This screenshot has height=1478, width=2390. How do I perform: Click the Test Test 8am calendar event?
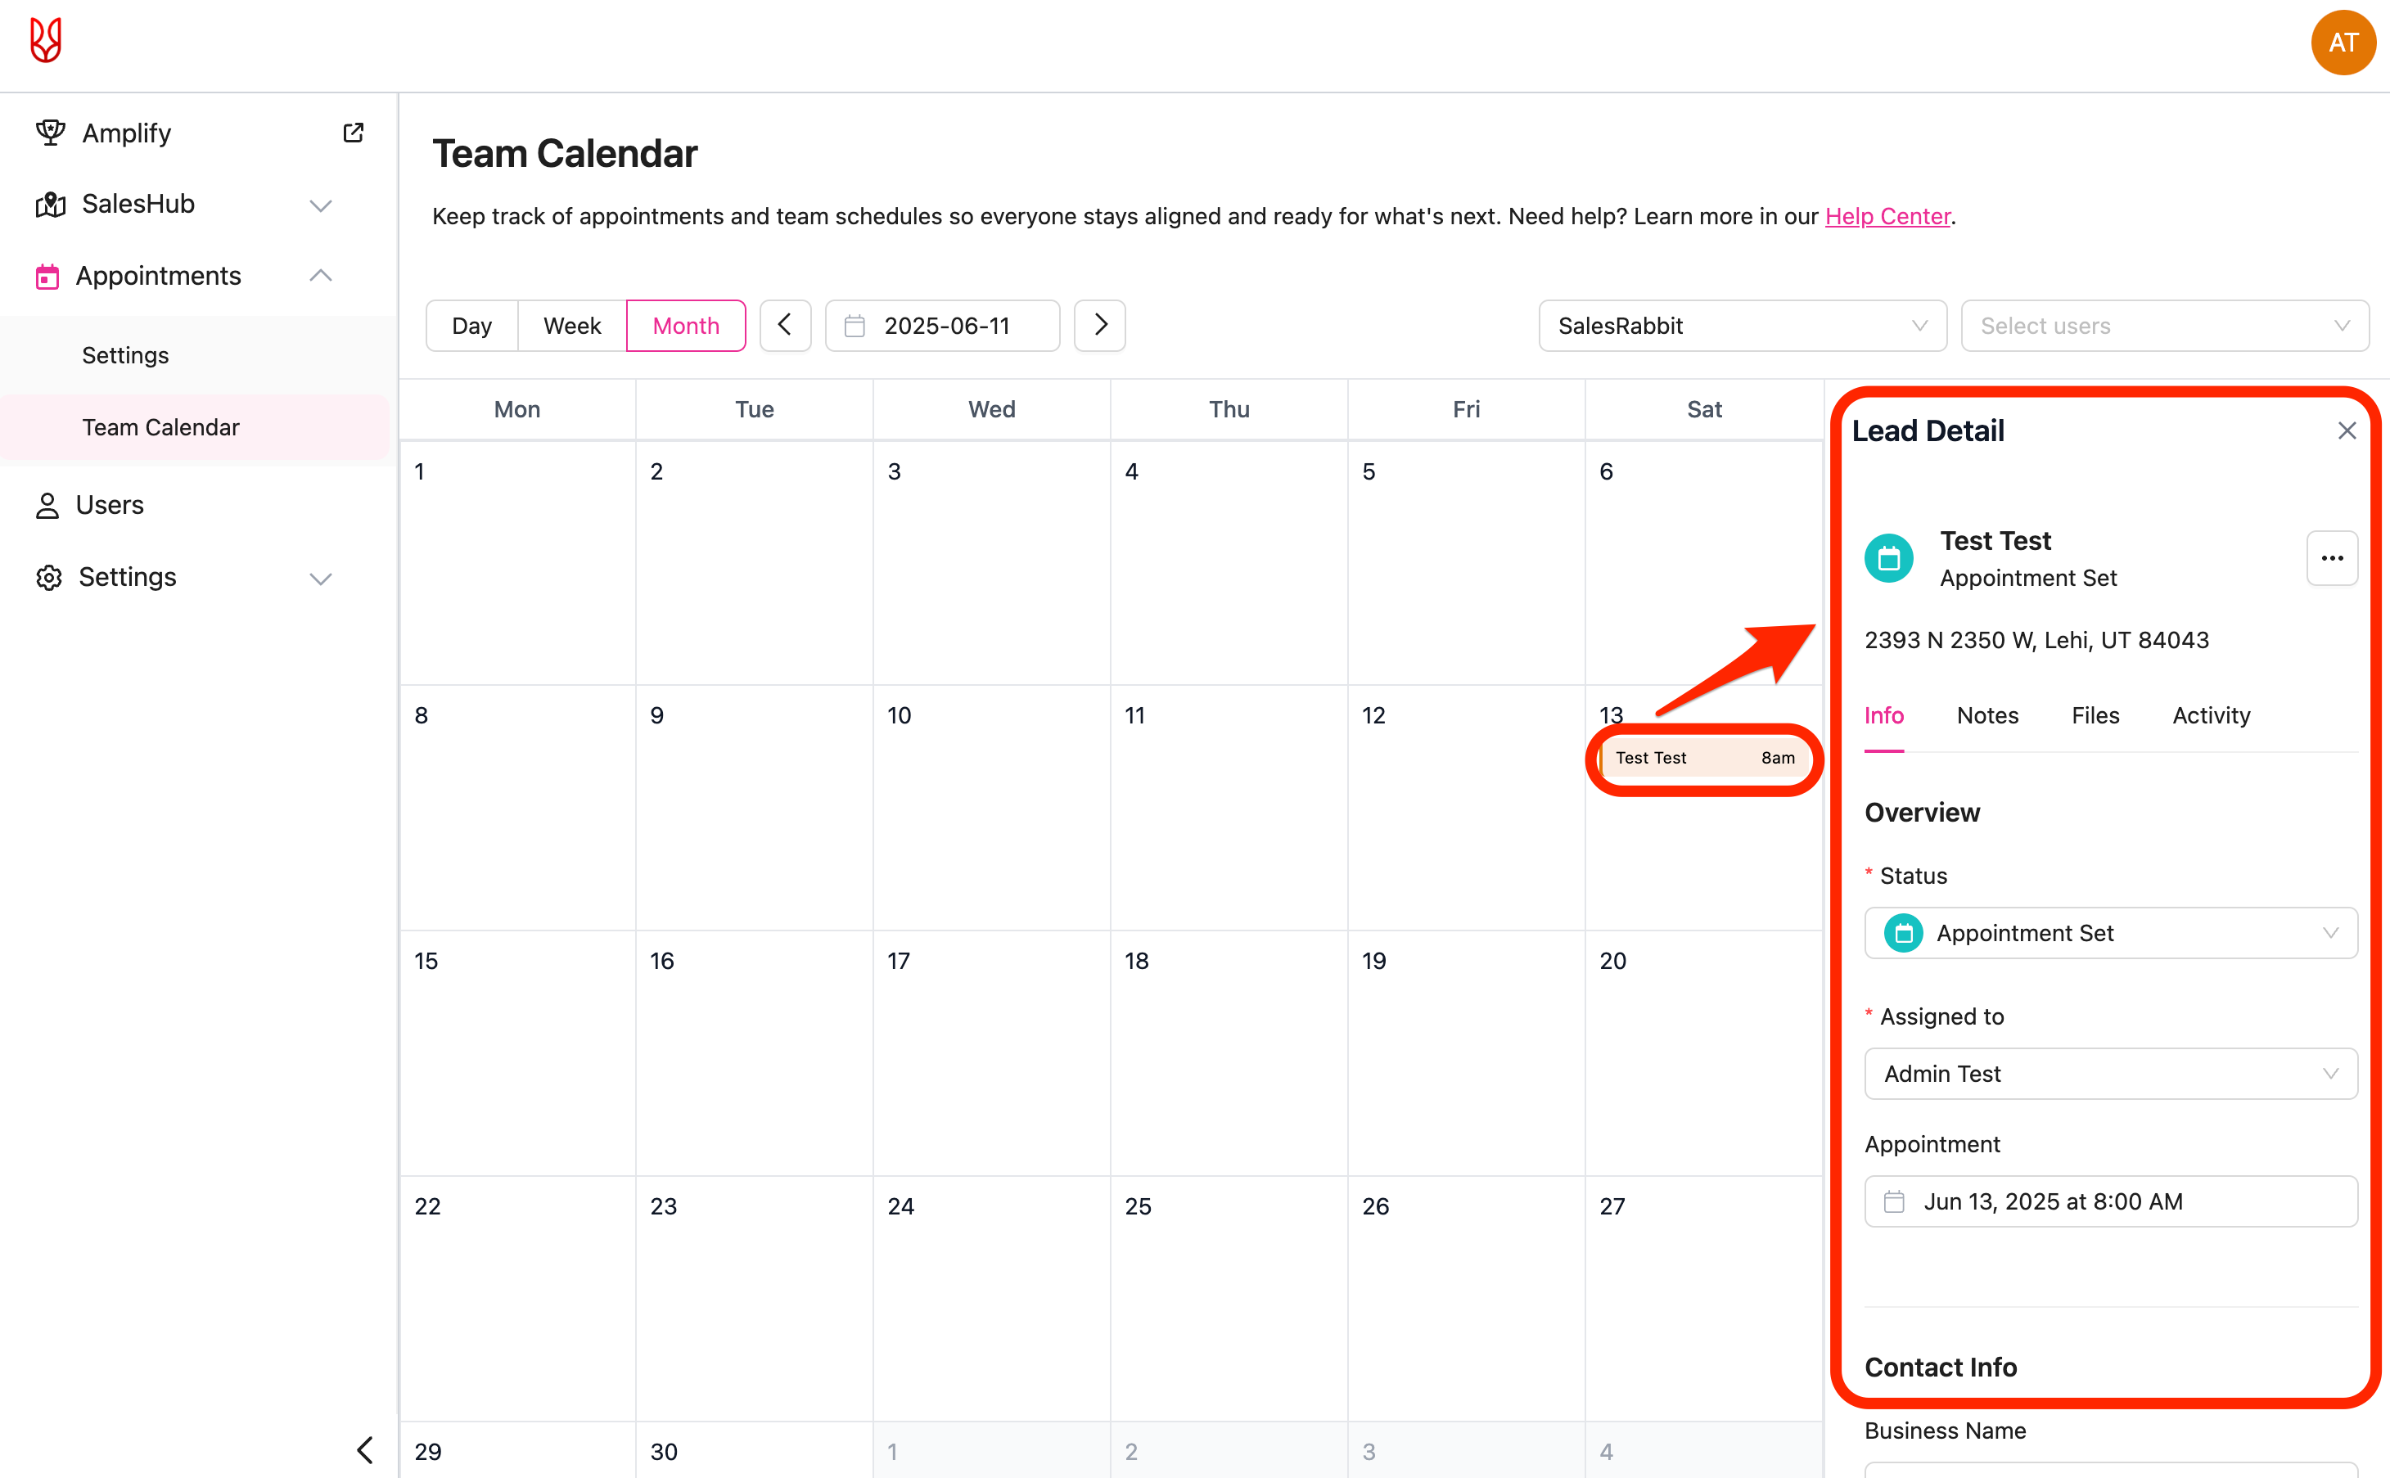[1704, 759]
